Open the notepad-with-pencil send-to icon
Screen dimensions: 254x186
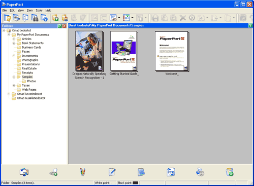pos(112,172)
